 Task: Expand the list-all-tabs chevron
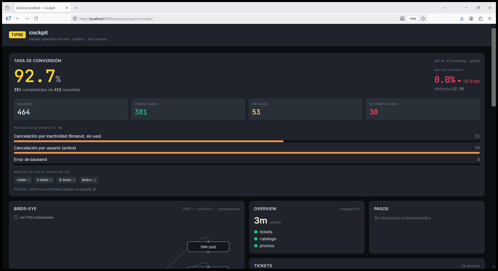point(445,8)
